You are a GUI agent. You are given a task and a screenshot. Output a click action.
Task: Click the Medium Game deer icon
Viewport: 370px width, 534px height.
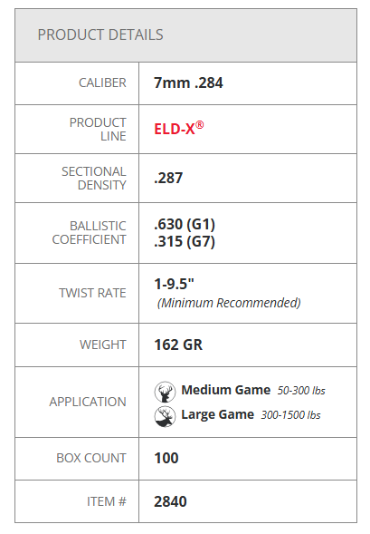pos(165,392)
